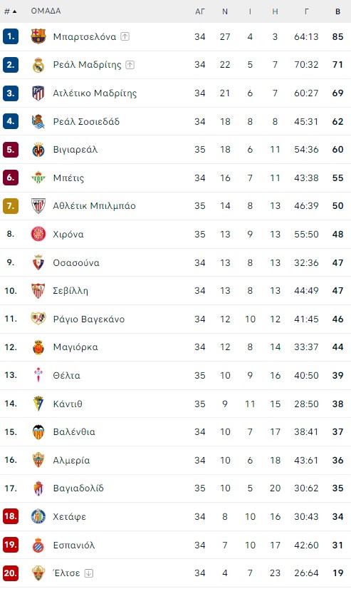Open the Ράγιο Βαγεκάνο team link

coord(89,319)
